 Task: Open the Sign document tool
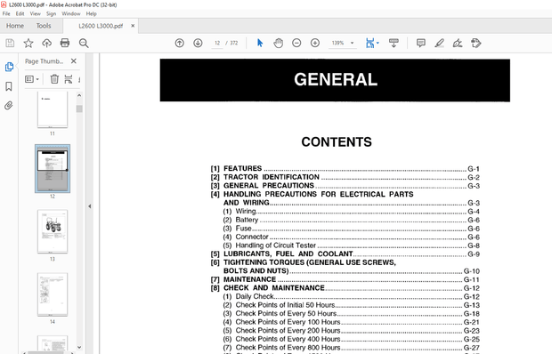(458, 43)
